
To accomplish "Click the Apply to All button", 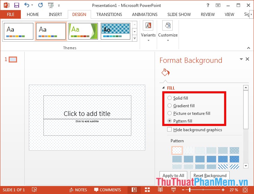I will [173, 175].
